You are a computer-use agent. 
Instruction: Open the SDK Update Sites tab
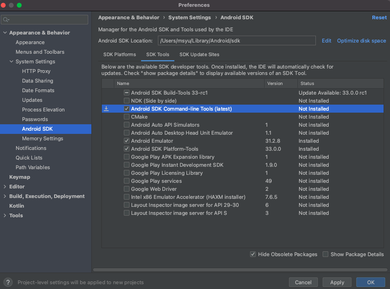point(200,55)
